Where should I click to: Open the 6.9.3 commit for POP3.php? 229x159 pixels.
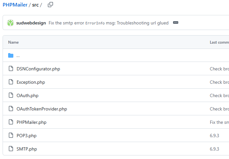tap(214, 136)
